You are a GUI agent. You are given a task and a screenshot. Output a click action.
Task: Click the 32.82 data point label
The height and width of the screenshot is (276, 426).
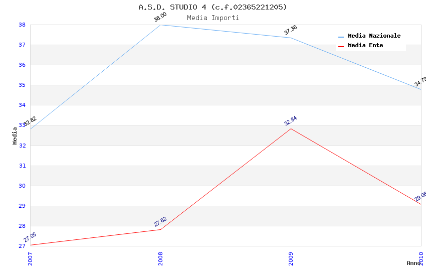pyautogui.click(x=31, y=121)
